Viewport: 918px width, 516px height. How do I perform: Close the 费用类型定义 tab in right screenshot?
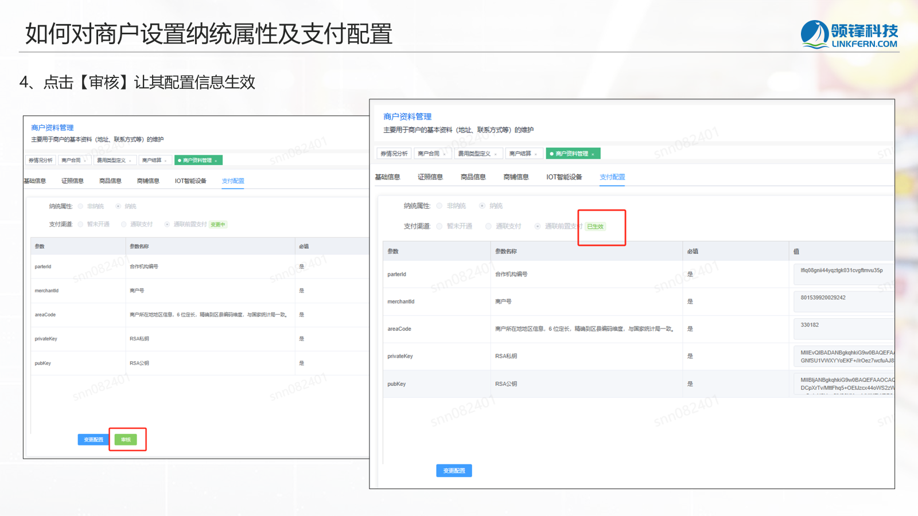[x=496, y=154]
